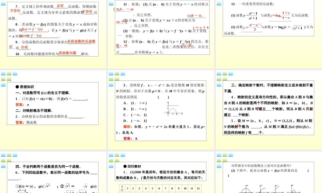Click the line '4．映射的定义是有方向性的'
Image resolution: width=322 pixels, height=193 pixels.
(272, 97)
